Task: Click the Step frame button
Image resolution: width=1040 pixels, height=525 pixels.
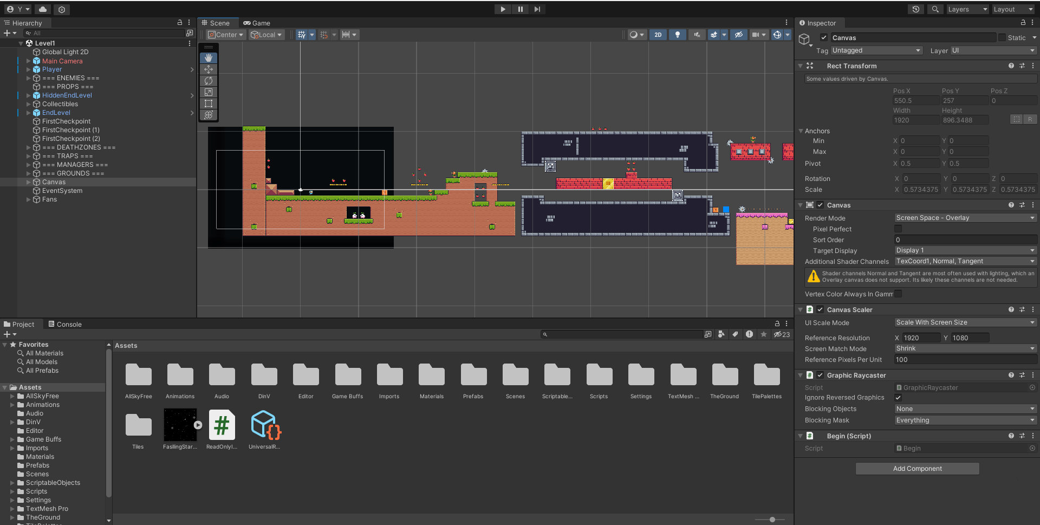Action: tap(537, 9)
